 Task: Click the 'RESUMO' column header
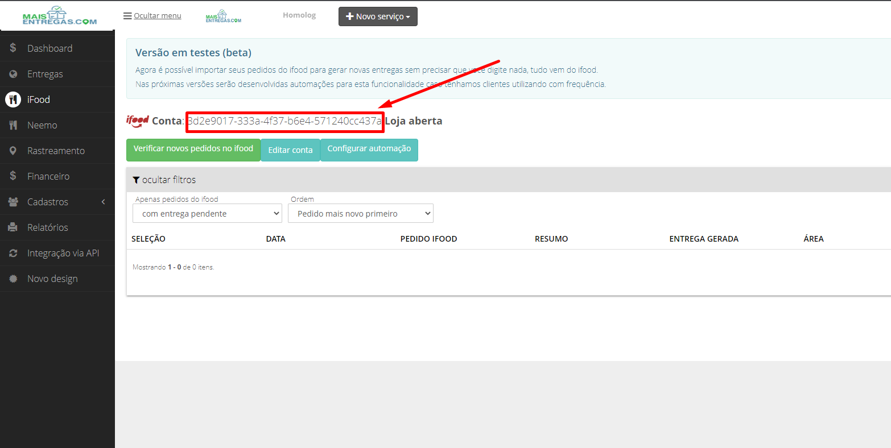coord(551,239)
